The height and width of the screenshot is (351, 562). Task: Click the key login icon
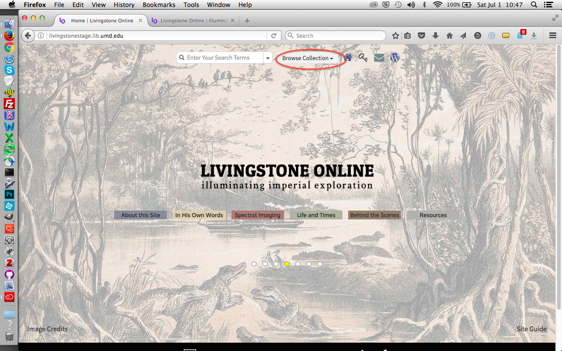pyautogui.click(x=363, y=57)
